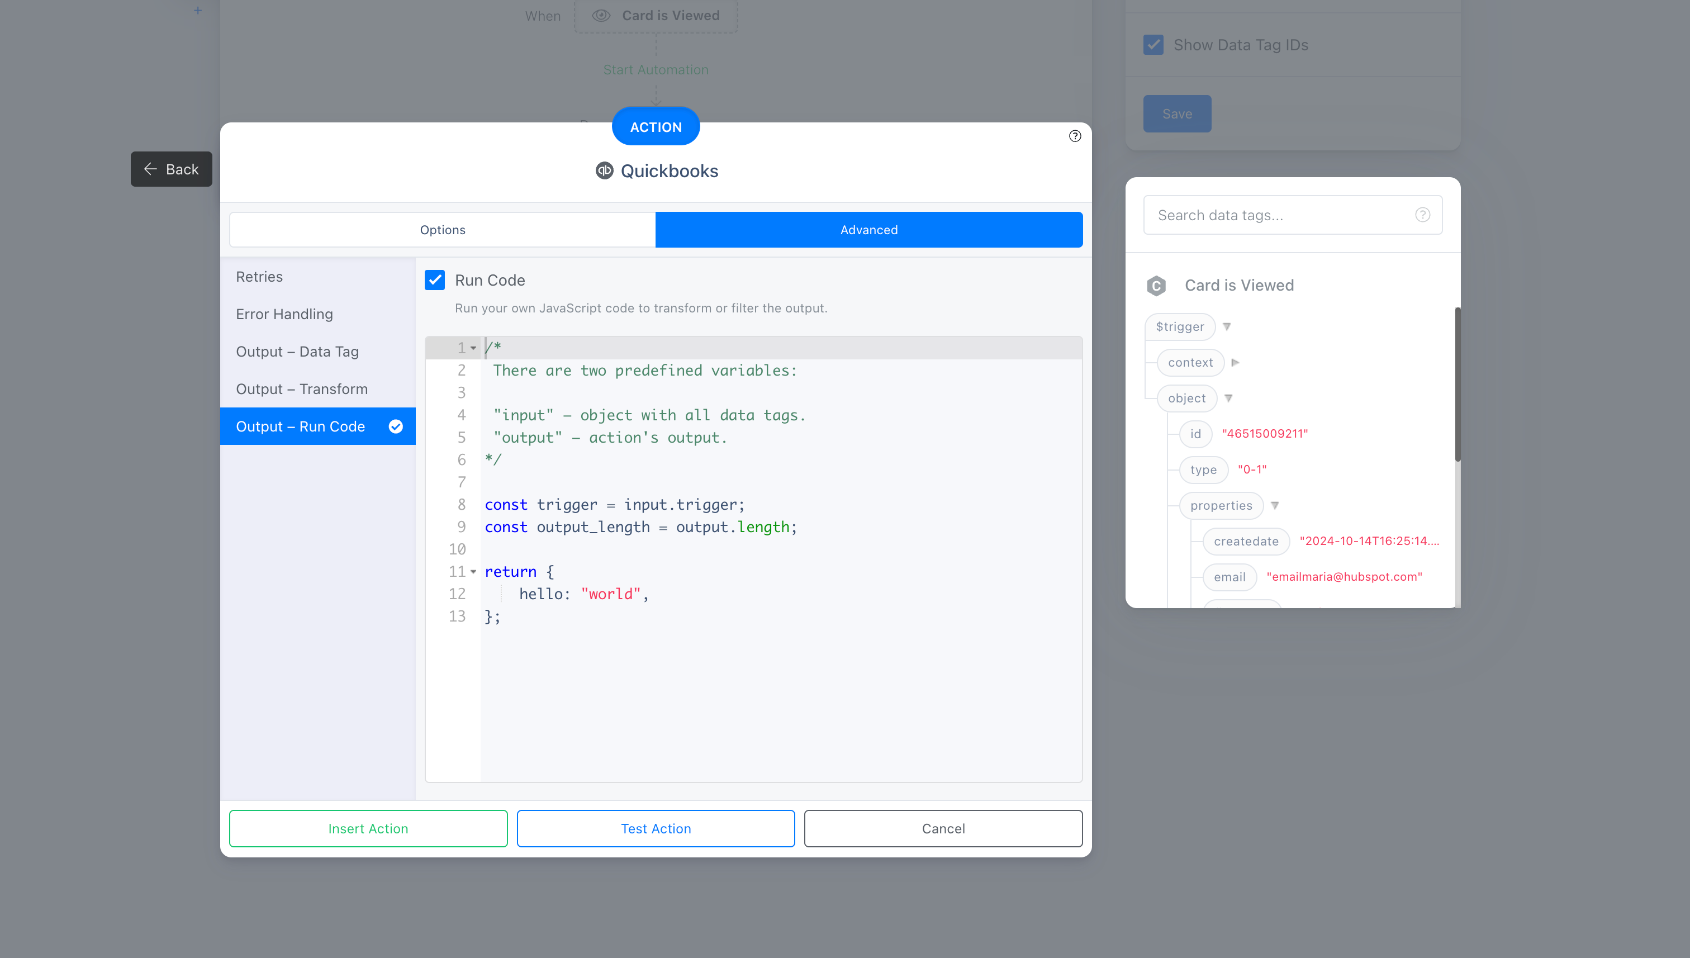The height and width of the screenshot is (958, 1690).
Task: Collapse the $trigger data tag
Action: [1227, 327]
